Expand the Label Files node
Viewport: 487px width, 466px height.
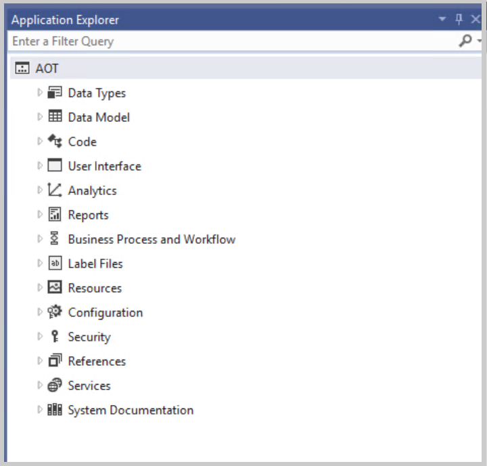[x=40, y=263]
